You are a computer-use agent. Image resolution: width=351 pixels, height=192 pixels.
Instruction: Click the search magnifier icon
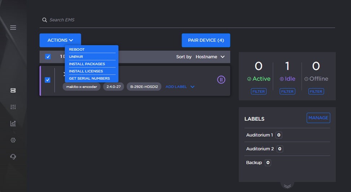45,20
